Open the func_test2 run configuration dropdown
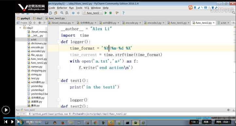The width and height of the screenshot is (236, 126). 93,13
